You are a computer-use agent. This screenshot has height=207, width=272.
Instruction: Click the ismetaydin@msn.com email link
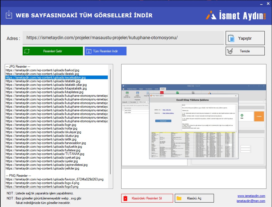click(x=251, y=201)
